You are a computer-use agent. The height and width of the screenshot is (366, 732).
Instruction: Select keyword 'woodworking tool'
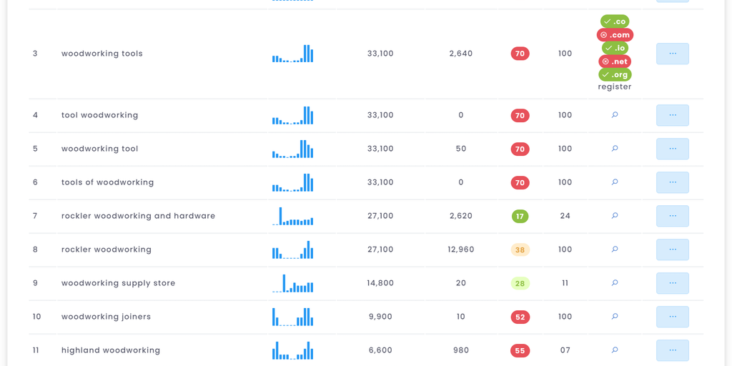coord(99,149)
